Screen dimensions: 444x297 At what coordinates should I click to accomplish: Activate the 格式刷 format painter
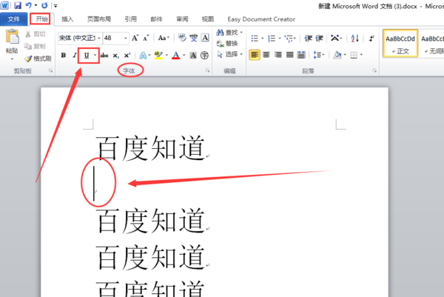(38, 59)
